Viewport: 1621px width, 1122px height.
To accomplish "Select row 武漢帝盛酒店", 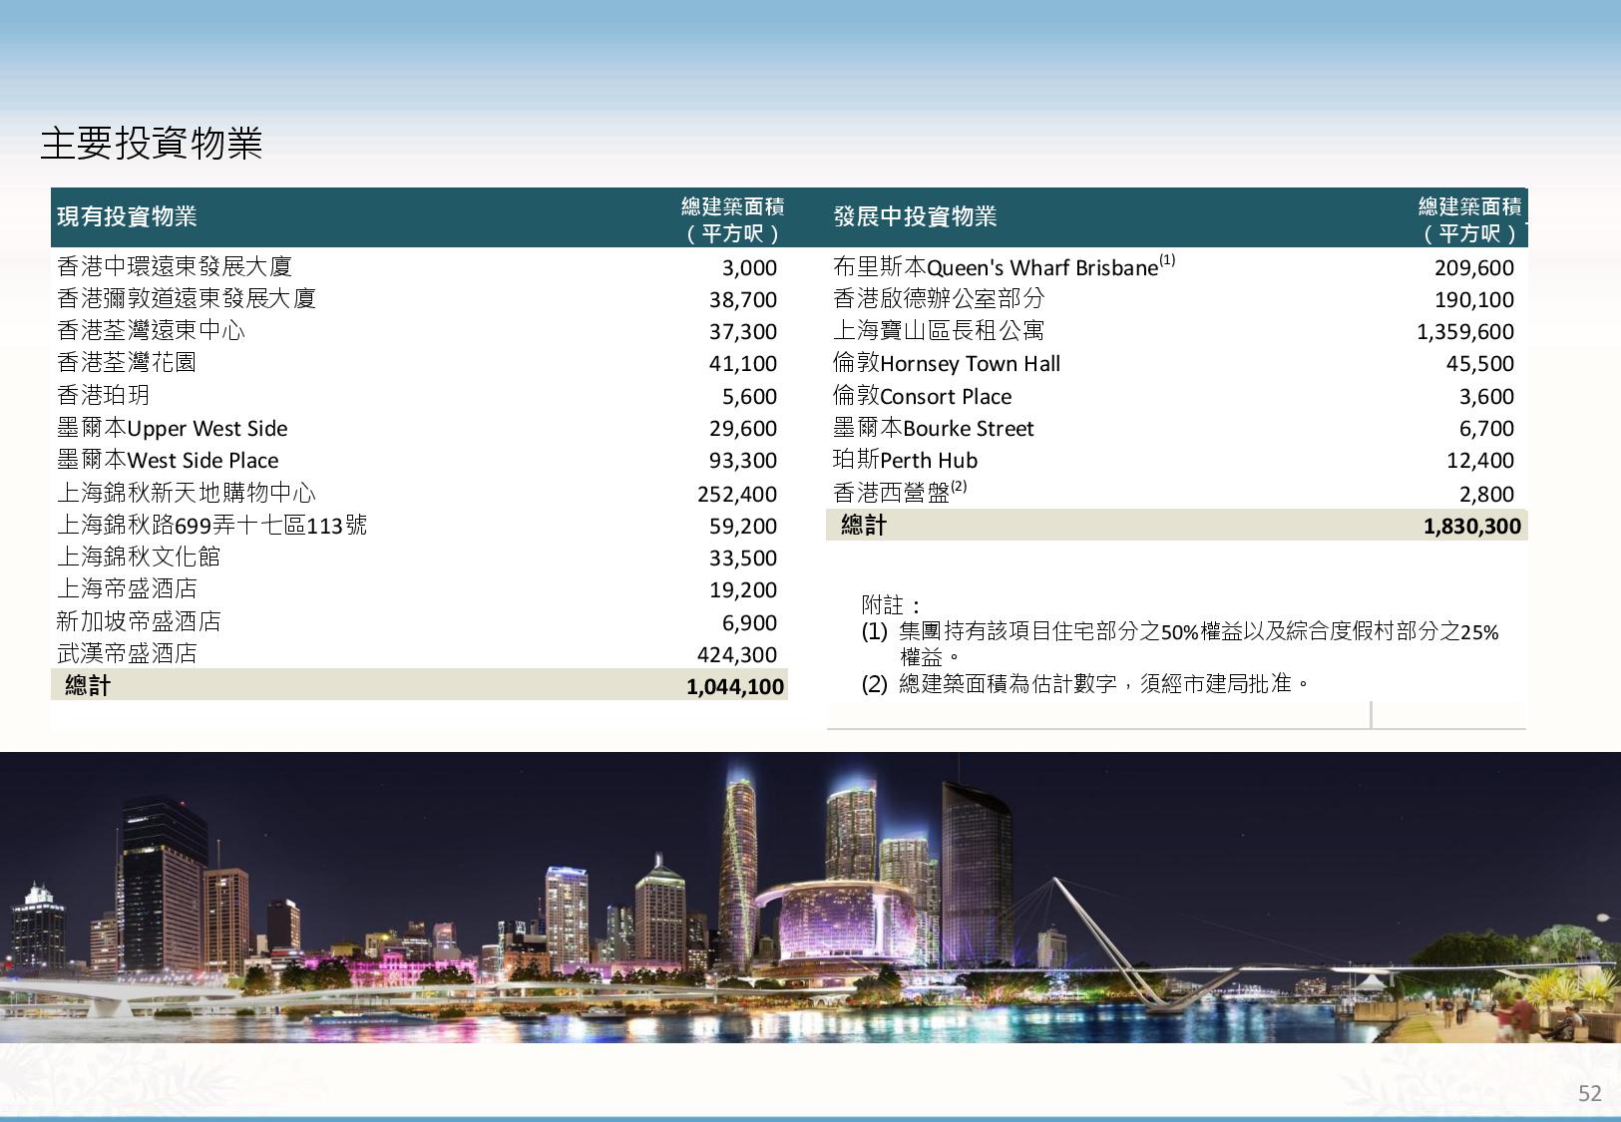I will click(419, 653).
